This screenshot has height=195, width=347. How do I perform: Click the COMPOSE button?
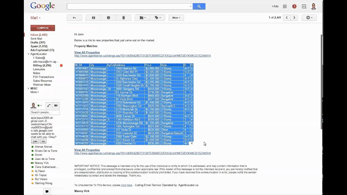click(x=43, y=28)
